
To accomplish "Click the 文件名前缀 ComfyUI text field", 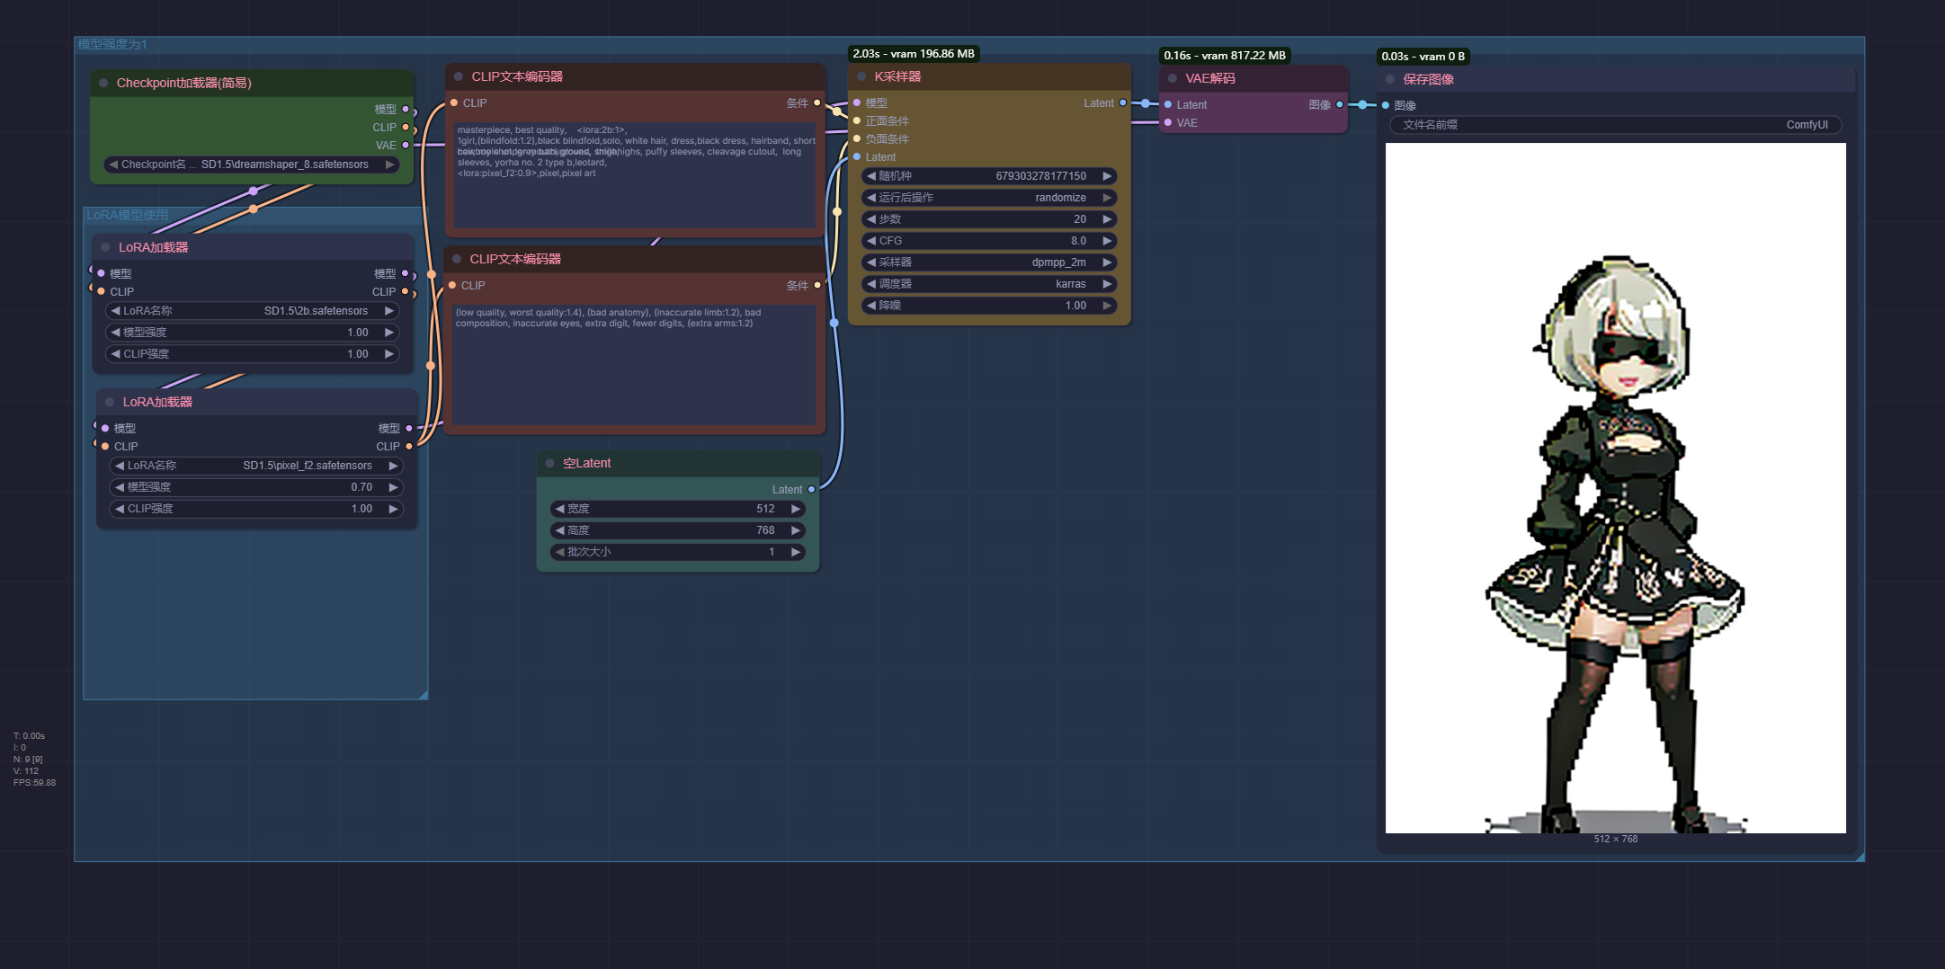I will click(x=1615, y=125).
